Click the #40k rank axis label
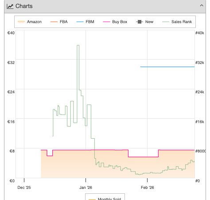 click(x=200, y=33)
